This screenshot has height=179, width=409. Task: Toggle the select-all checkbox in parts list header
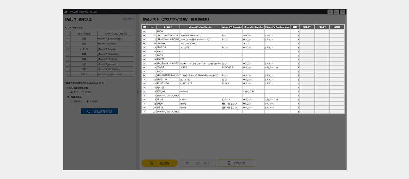(x=144, y=27)
